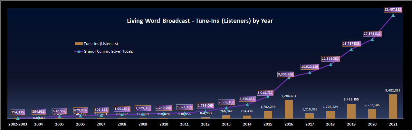
Task: Click the 2021 Tune-Ins bar
Action: (393, 106)
